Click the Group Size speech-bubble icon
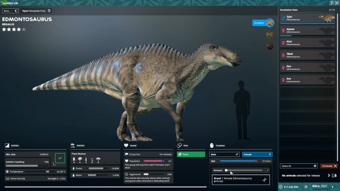This screenshot has width=340, height=191. [x=126, y=154]
